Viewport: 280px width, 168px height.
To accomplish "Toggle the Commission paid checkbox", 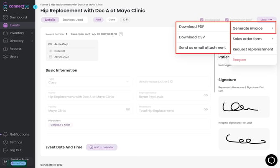I will click(227, 20).
